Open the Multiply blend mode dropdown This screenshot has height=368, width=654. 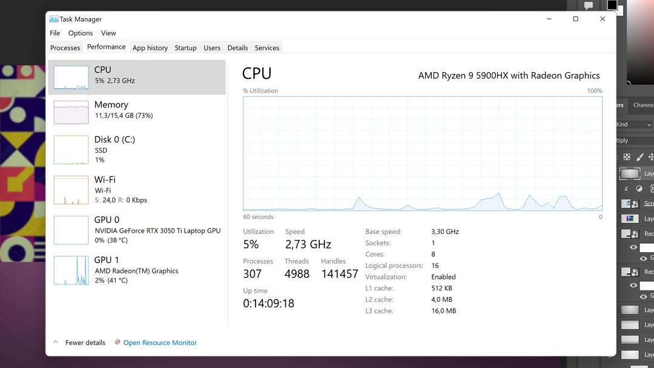point(633,141)
